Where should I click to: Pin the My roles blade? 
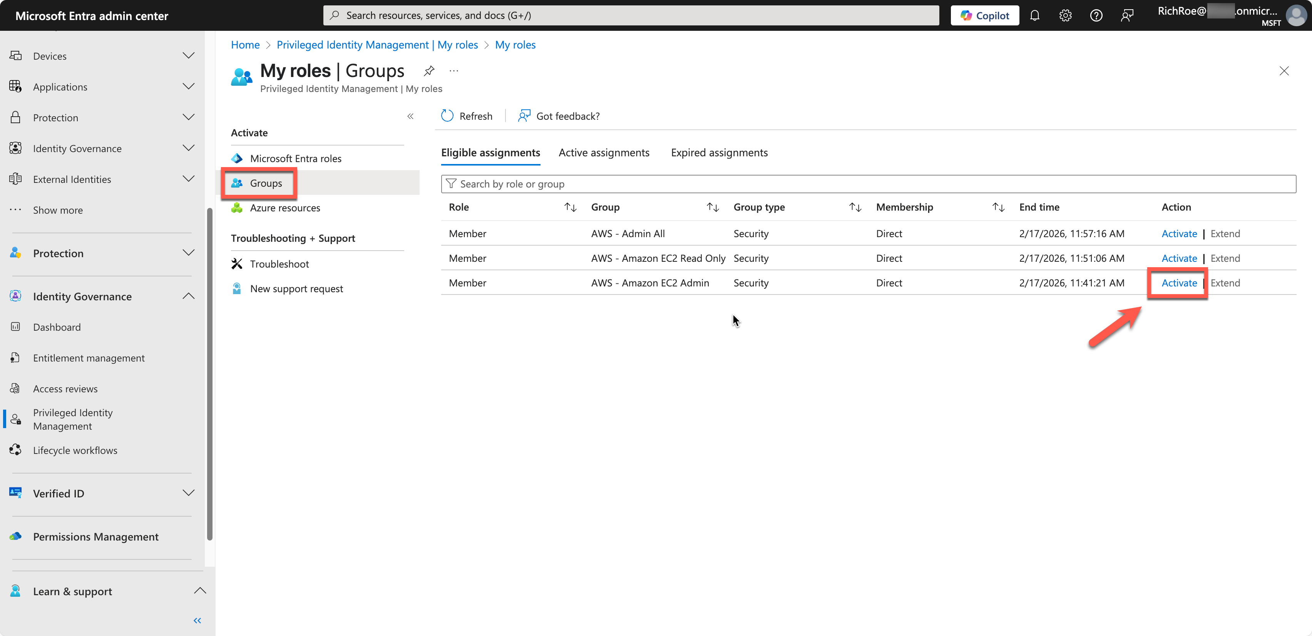[429, 71]
